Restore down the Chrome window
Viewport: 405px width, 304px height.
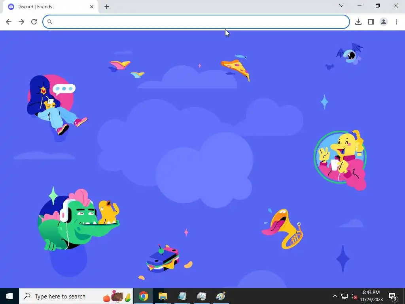point(378,6)
